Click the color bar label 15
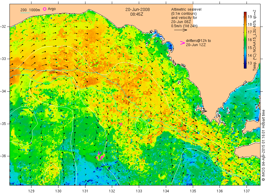Viewport: 267px width, 195px height. tap(250, 48)
